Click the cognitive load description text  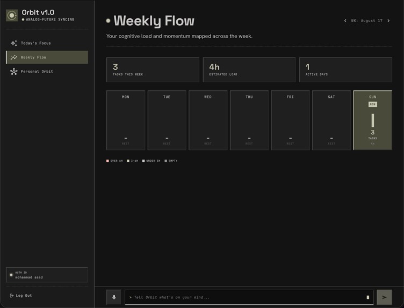(179, 36)
